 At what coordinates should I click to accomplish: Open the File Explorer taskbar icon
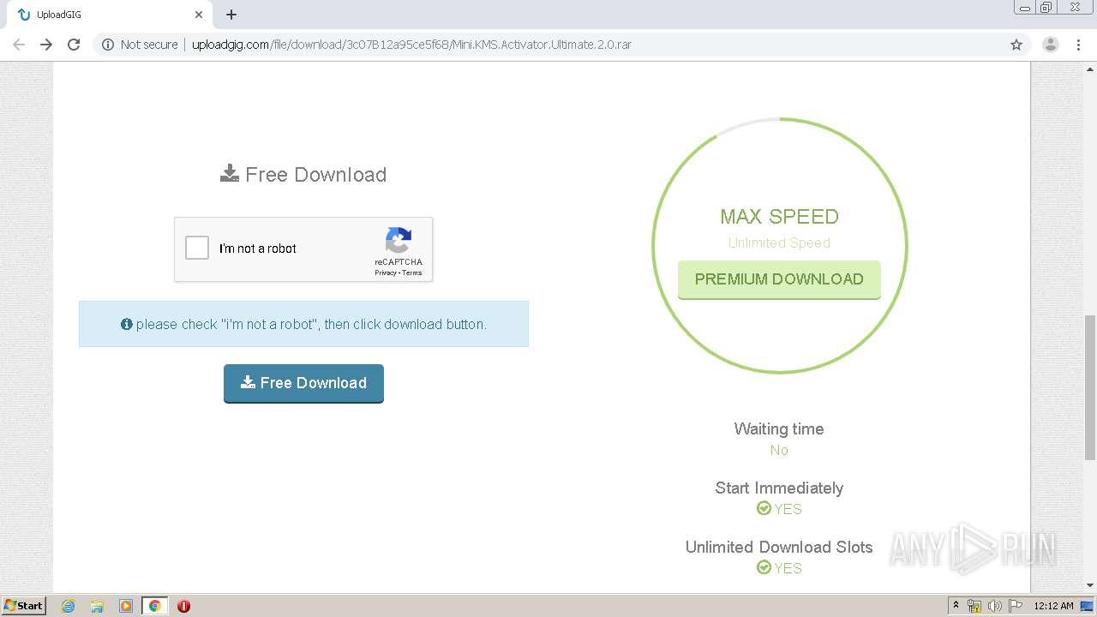tap(97, 606)
